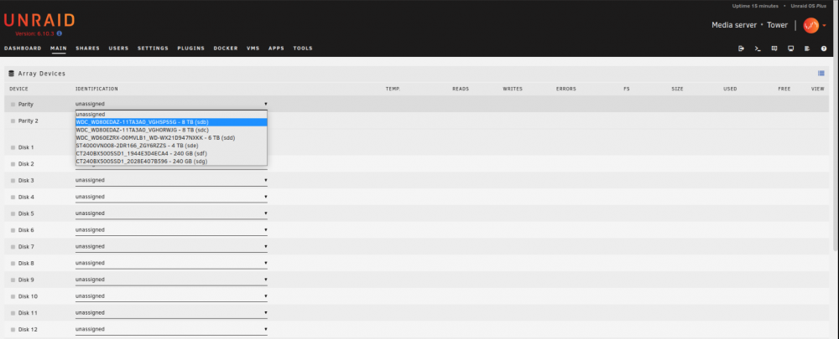Select the CT240BX500SSD1 240 GB (sdg) option
Screen dimensions: 839x339
click(171, 162)
